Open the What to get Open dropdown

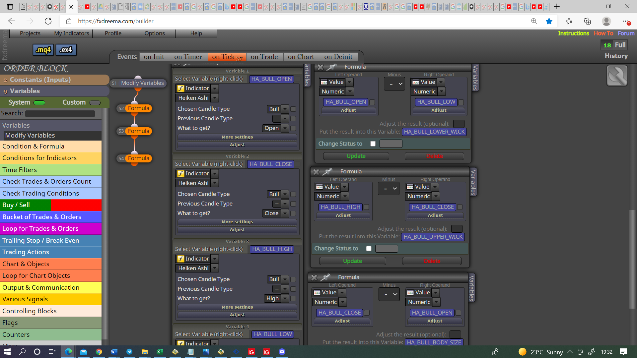click(285, 128)
